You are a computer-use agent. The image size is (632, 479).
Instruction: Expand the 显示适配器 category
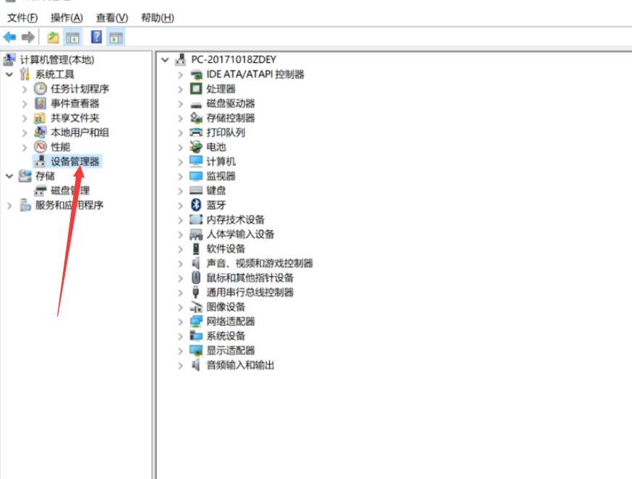pyautogui.click(x=181, y=350)
